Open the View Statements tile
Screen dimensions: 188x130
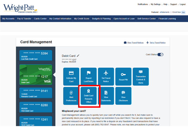(106, 96)
